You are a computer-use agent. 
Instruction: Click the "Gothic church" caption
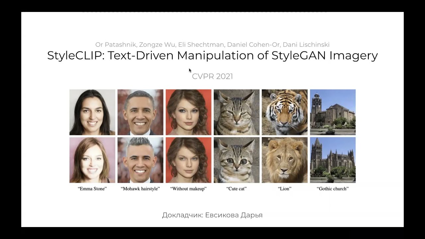333,189
